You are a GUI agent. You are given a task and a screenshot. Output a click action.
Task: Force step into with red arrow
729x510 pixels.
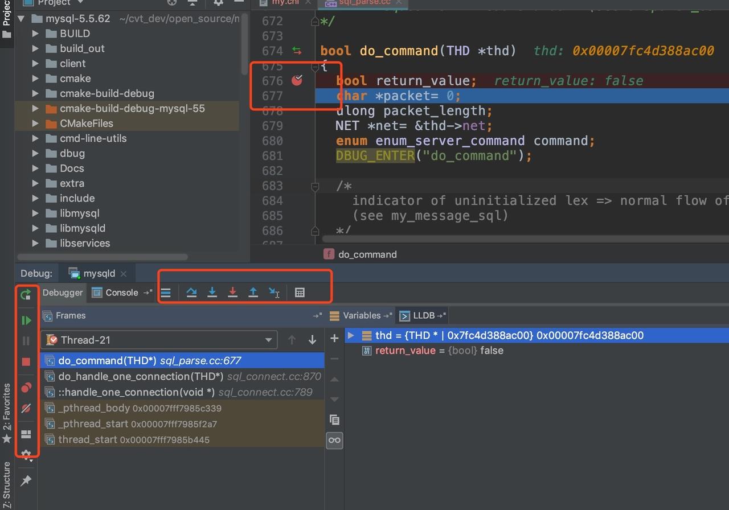(x=232, y=293)
